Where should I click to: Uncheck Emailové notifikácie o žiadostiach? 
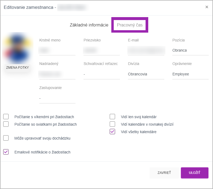tap(6, 152)
